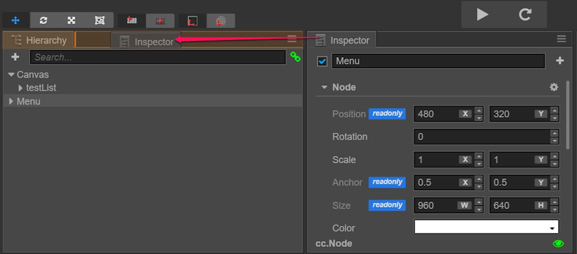Click the Menu node name field

pyautogui.click(x=439, y=61)
